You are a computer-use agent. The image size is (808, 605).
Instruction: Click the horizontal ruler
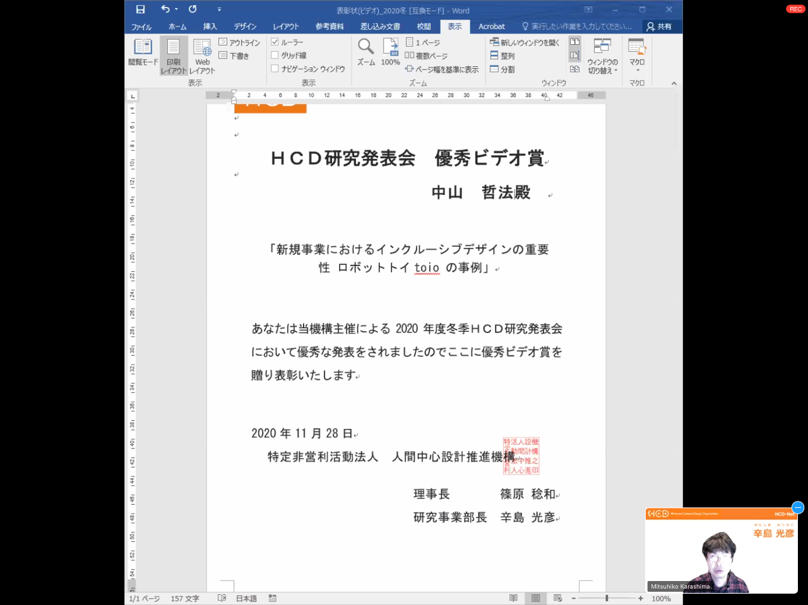[x=405, y=95]
